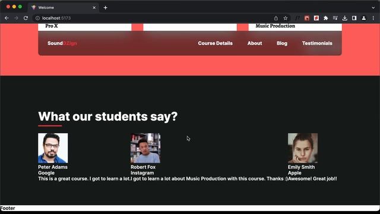Click the red-and-white square extension icon
Image resolution: width=380 pixels, height=214 pixels.
click(316, 18)
